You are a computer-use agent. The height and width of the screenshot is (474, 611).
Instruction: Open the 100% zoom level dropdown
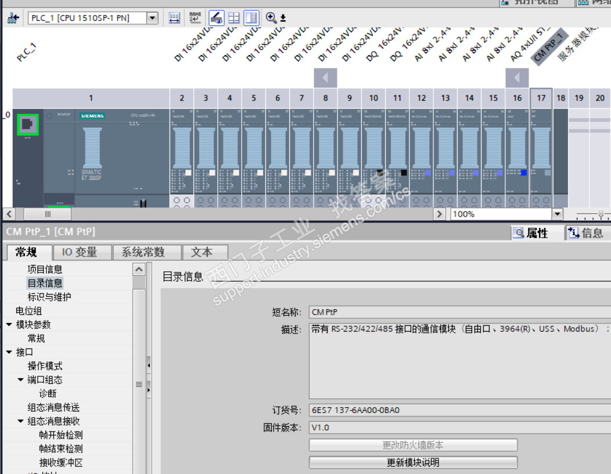(x=557, y=214)
